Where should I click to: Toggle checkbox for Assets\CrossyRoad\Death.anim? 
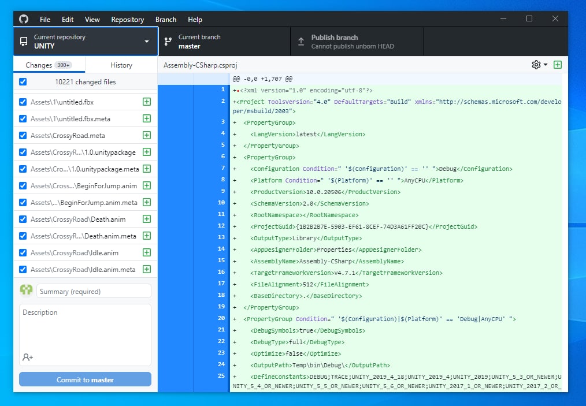23,219
